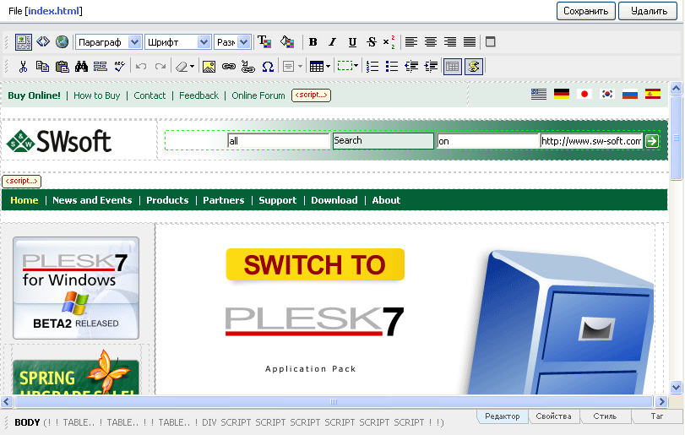Open the Шрифт font dropdown

point(178,42)
